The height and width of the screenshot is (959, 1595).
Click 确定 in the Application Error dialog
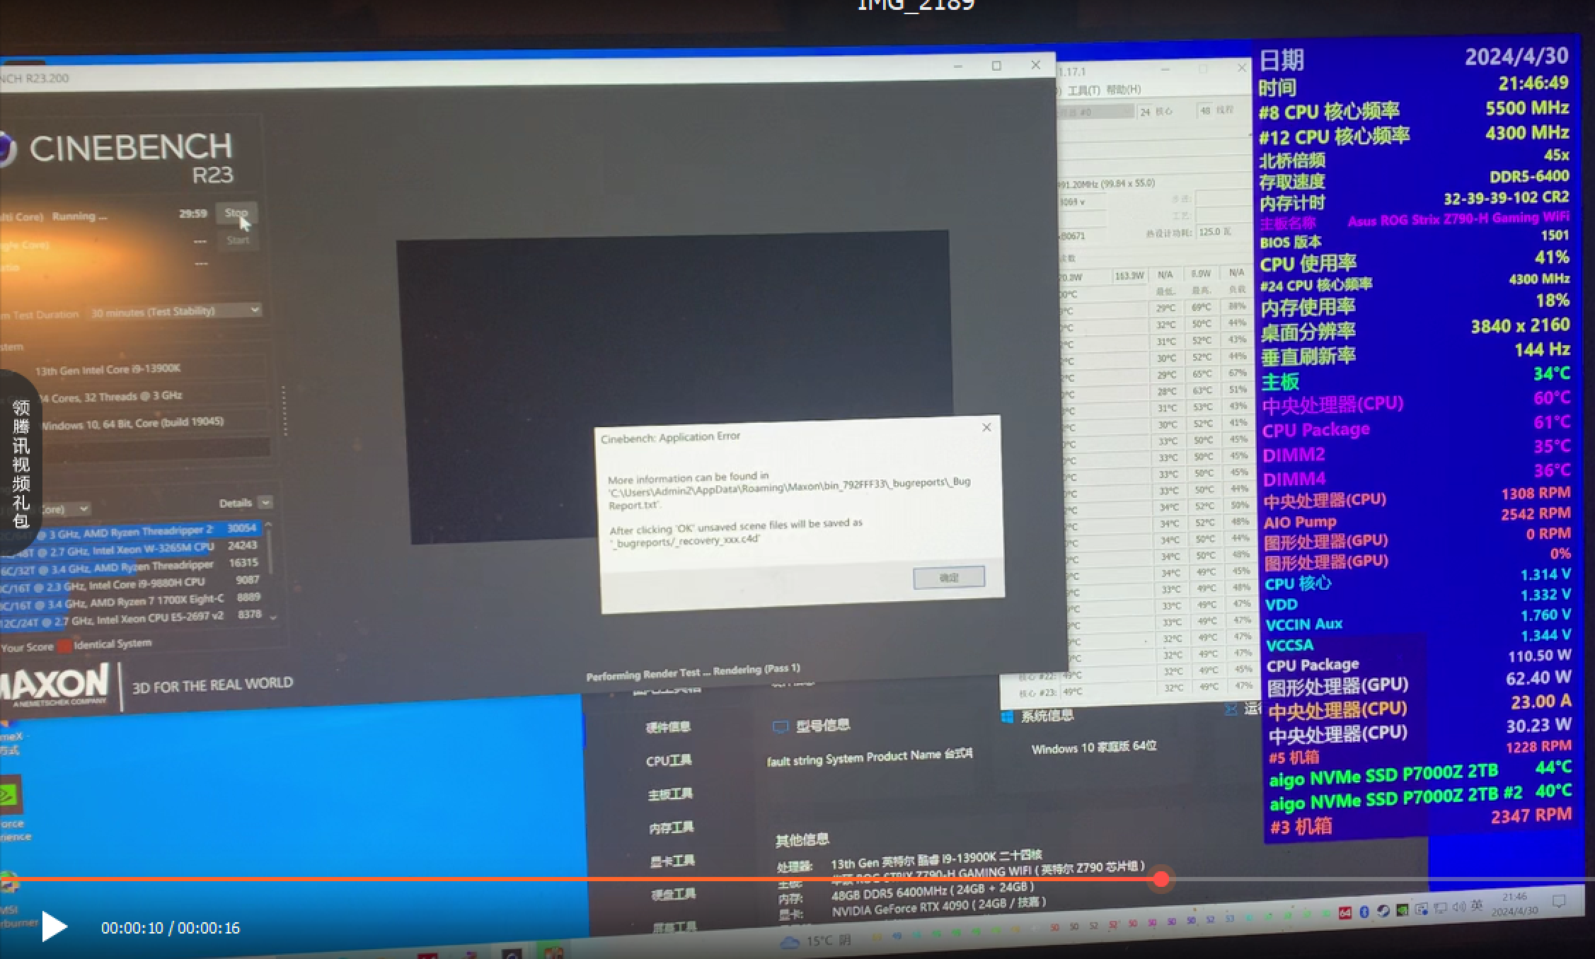[948, 577]
